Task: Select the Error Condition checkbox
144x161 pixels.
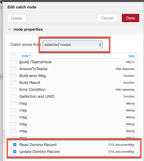Action: [15, 89]
